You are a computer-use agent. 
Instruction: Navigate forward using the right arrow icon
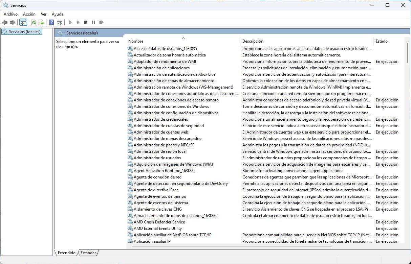coord(12,22)
